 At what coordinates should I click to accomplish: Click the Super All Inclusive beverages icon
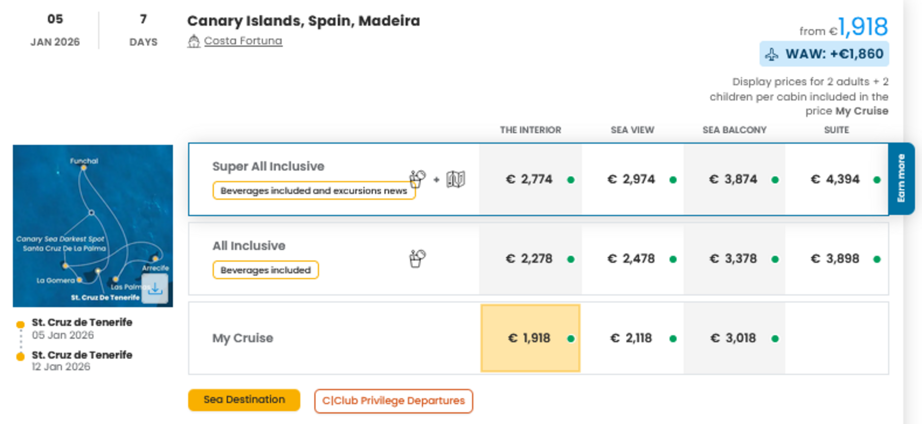pyautogui.click(x=417, y=179)
